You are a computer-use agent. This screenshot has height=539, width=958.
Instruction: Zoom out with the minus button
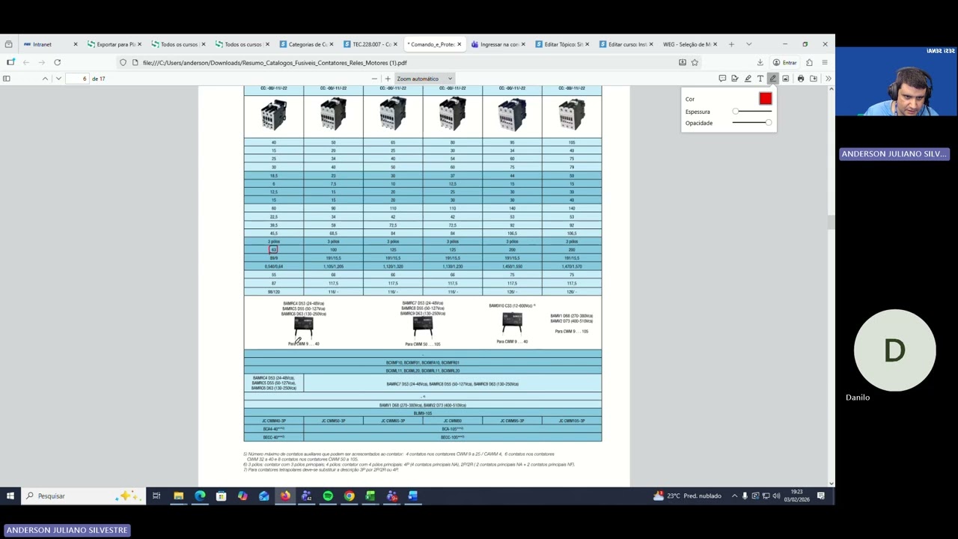coord(374,79)
